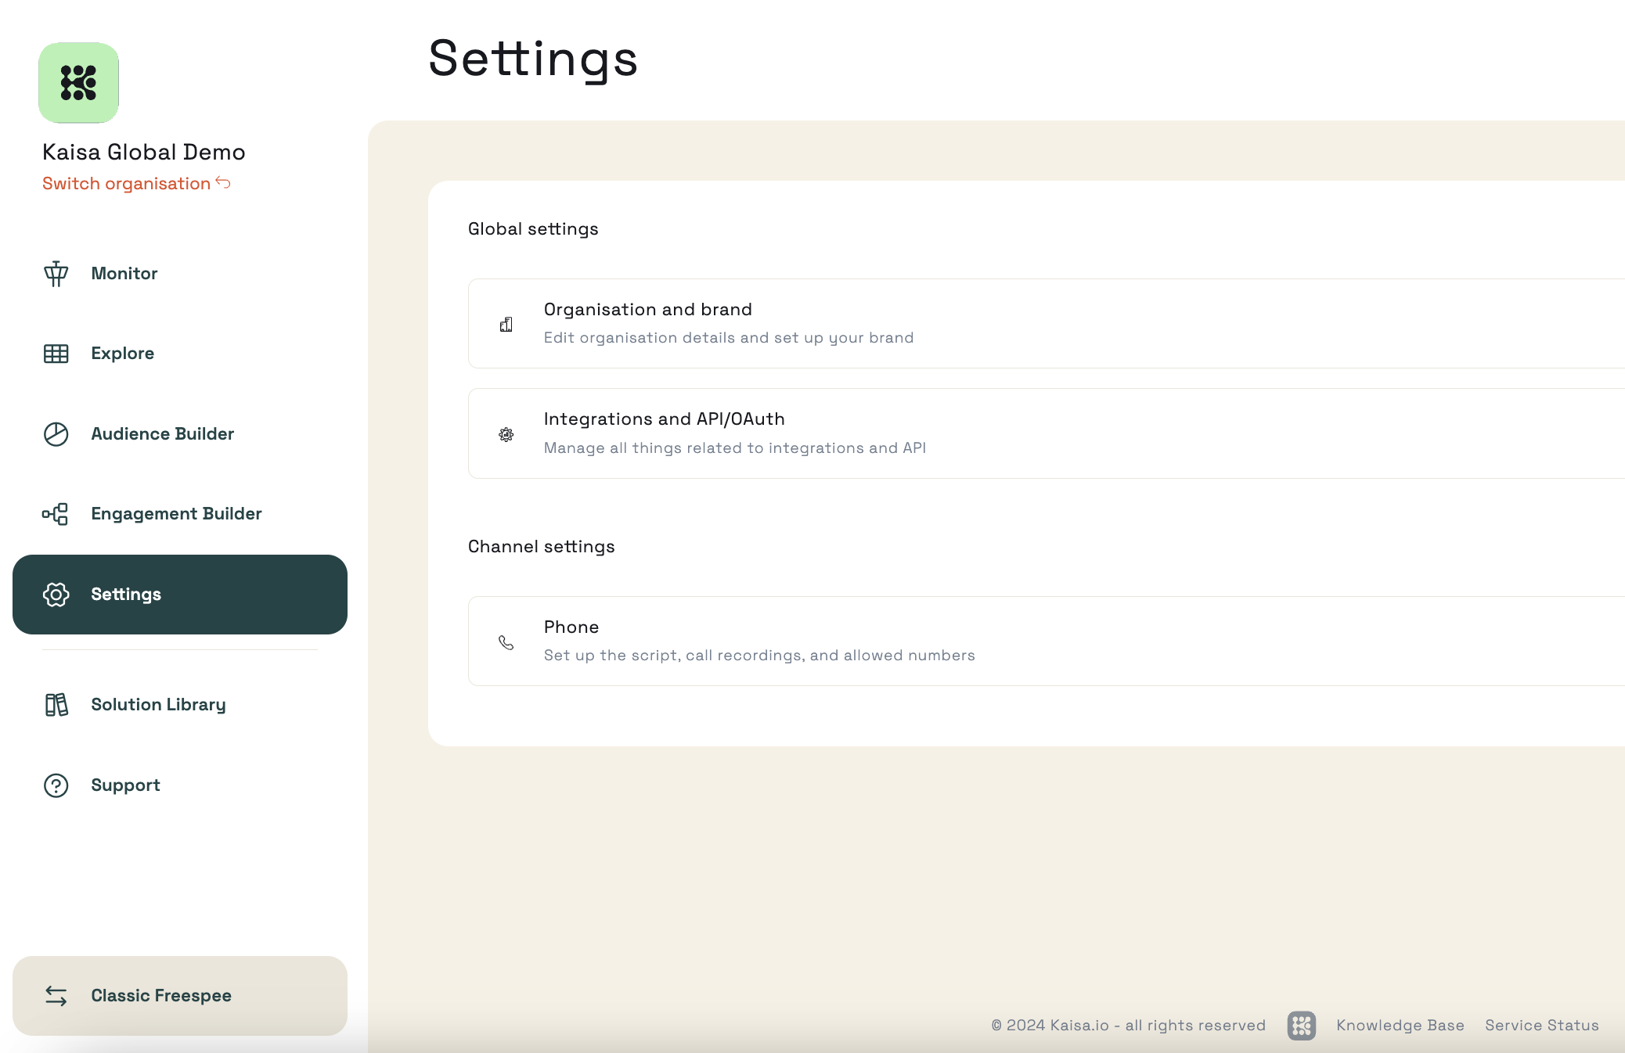
Task: Click the building icon for Organisation and brand
Action: point(506,325)
